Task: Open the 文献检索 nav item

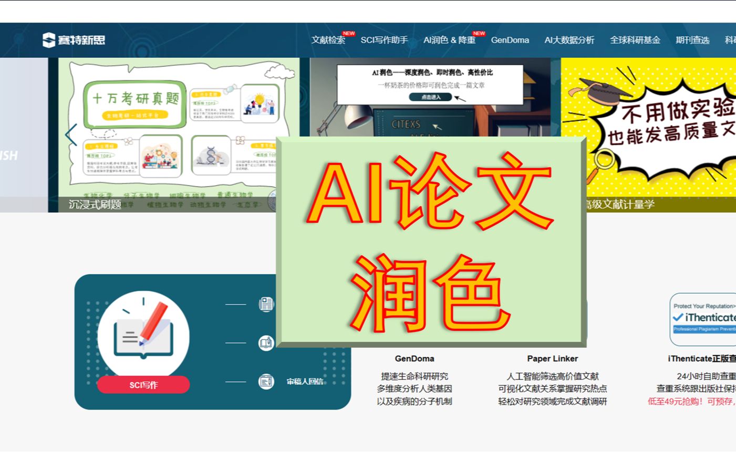Action: click(x=328, y=40)
